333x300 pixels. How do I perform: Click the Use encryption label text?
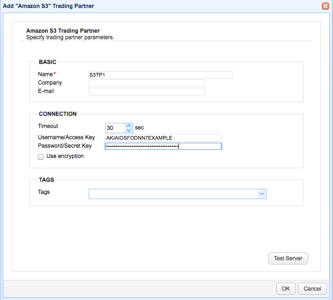tap(65, 156)
